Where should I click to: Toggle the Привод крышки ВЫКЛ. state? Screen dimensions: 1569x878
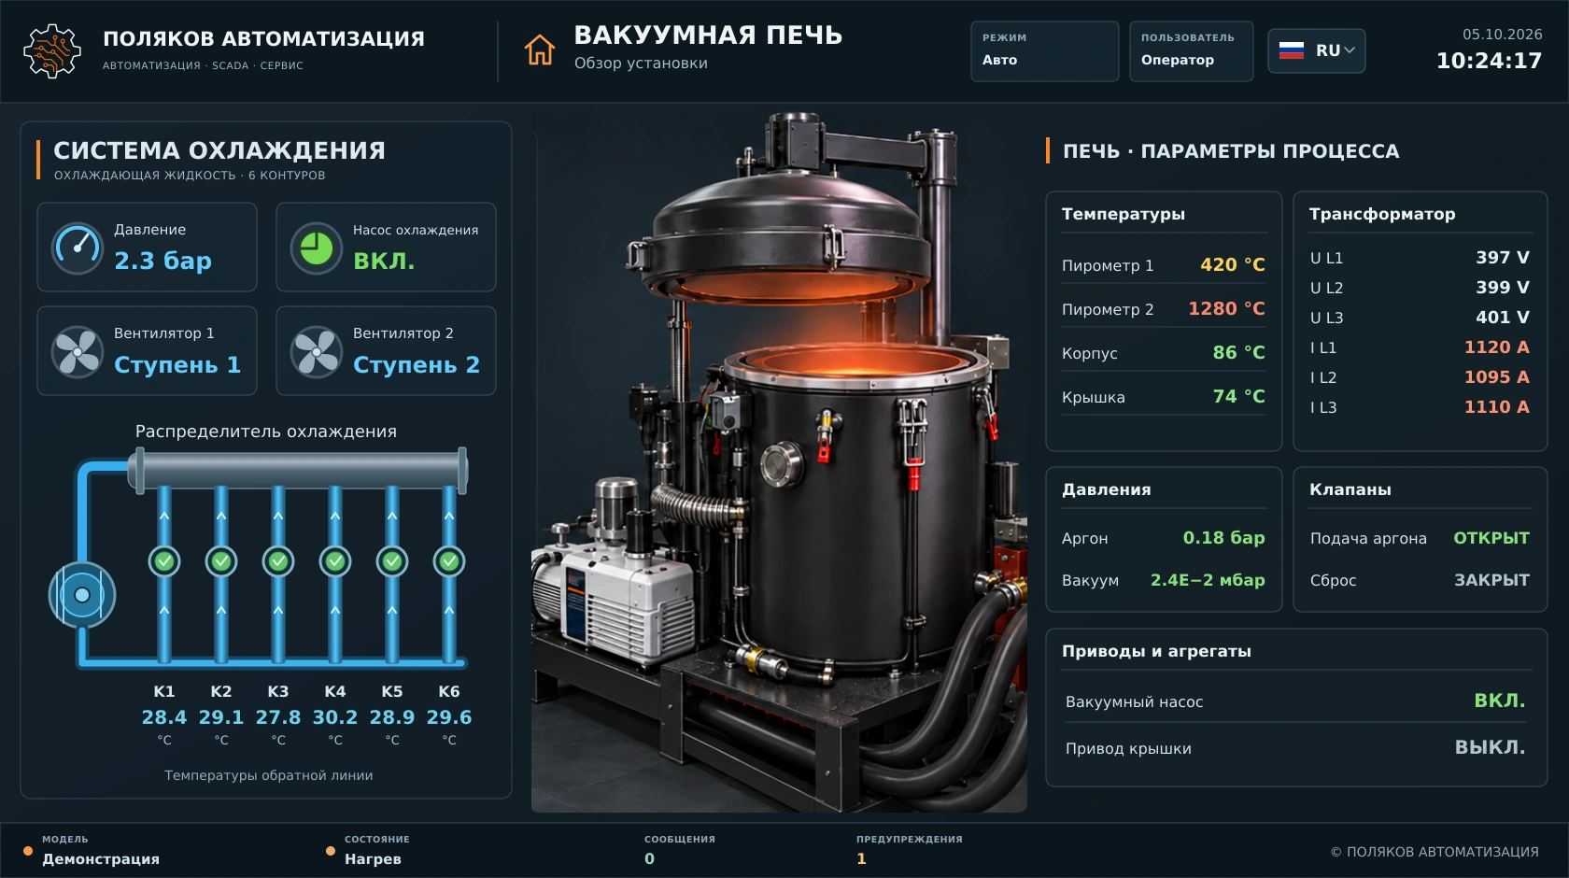[1490, 747]
